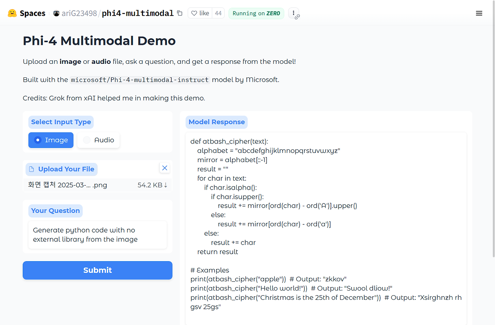495x325 pixels.
Task: Copy the space name using the copy icon
Action: coord(179,13)
